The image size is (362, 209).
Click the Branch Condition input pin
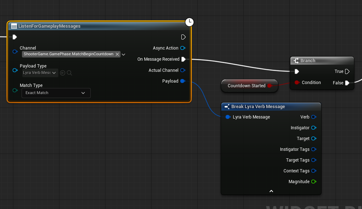pyautogui.click(x=297, y=83)
